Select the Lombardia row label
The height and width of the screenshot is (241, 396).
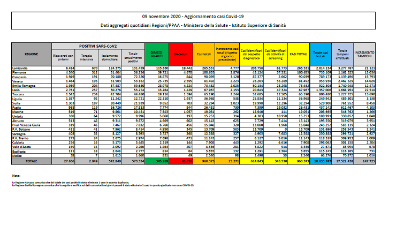point(21,68)
